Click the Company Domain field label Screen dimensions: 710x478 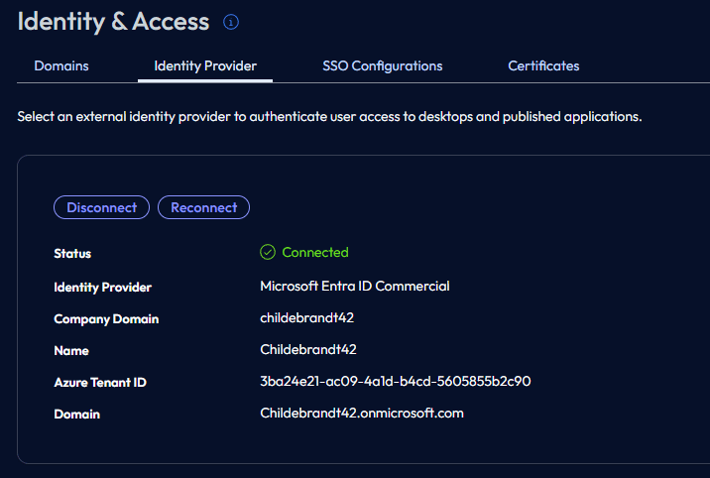[106, 319]
